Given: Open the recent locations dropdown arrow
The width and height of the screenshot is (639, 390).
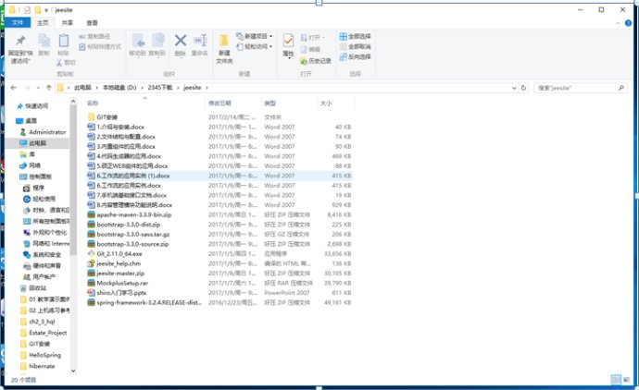Looking at the screenshot, I should click(38, 88).
